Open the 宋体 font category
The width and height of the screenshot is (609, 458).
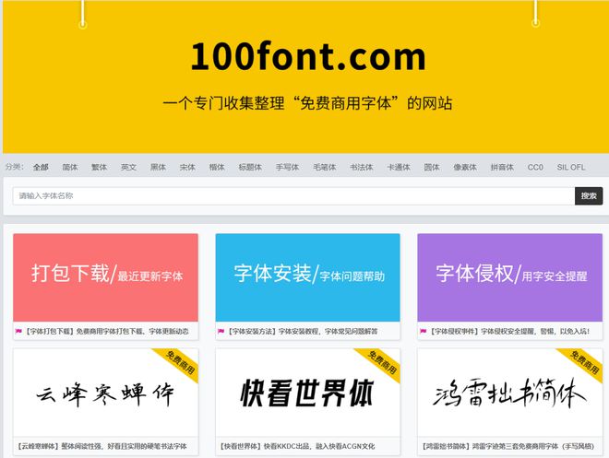(x=187, y=167)
